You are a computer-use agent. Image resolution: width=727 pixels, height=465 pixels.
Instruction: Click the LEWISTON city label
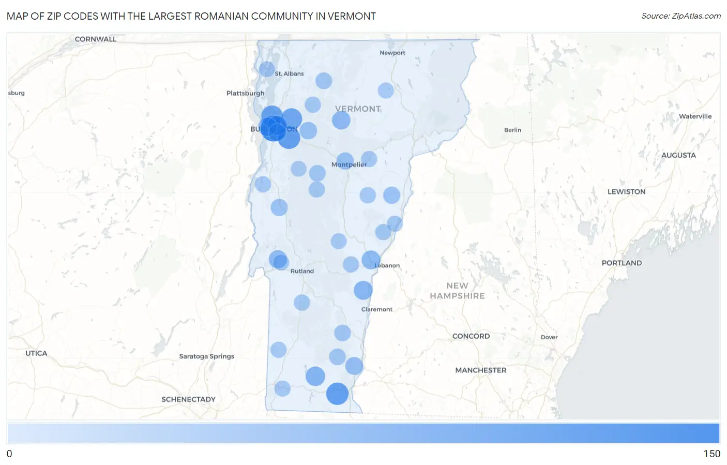626,191
